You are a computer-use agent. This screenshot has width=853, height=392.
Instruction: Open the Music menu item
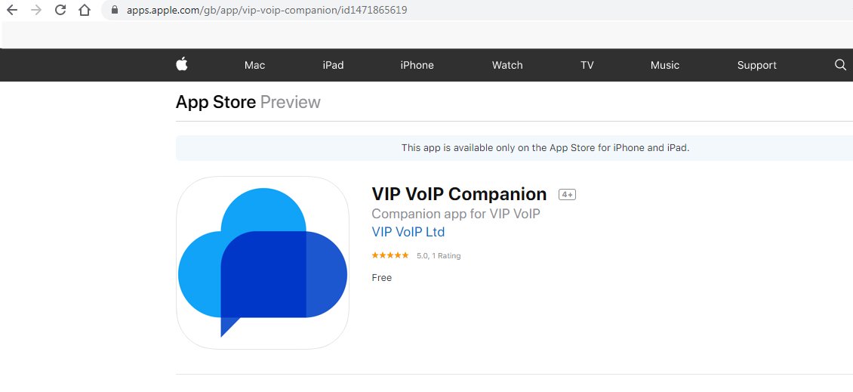tap(665, 65)
